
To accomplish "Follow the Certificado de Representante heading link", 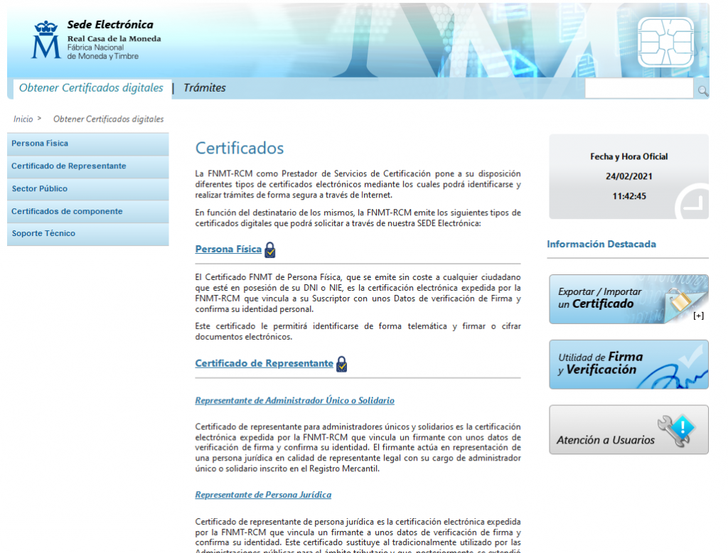I will click(x=264, y=363).
